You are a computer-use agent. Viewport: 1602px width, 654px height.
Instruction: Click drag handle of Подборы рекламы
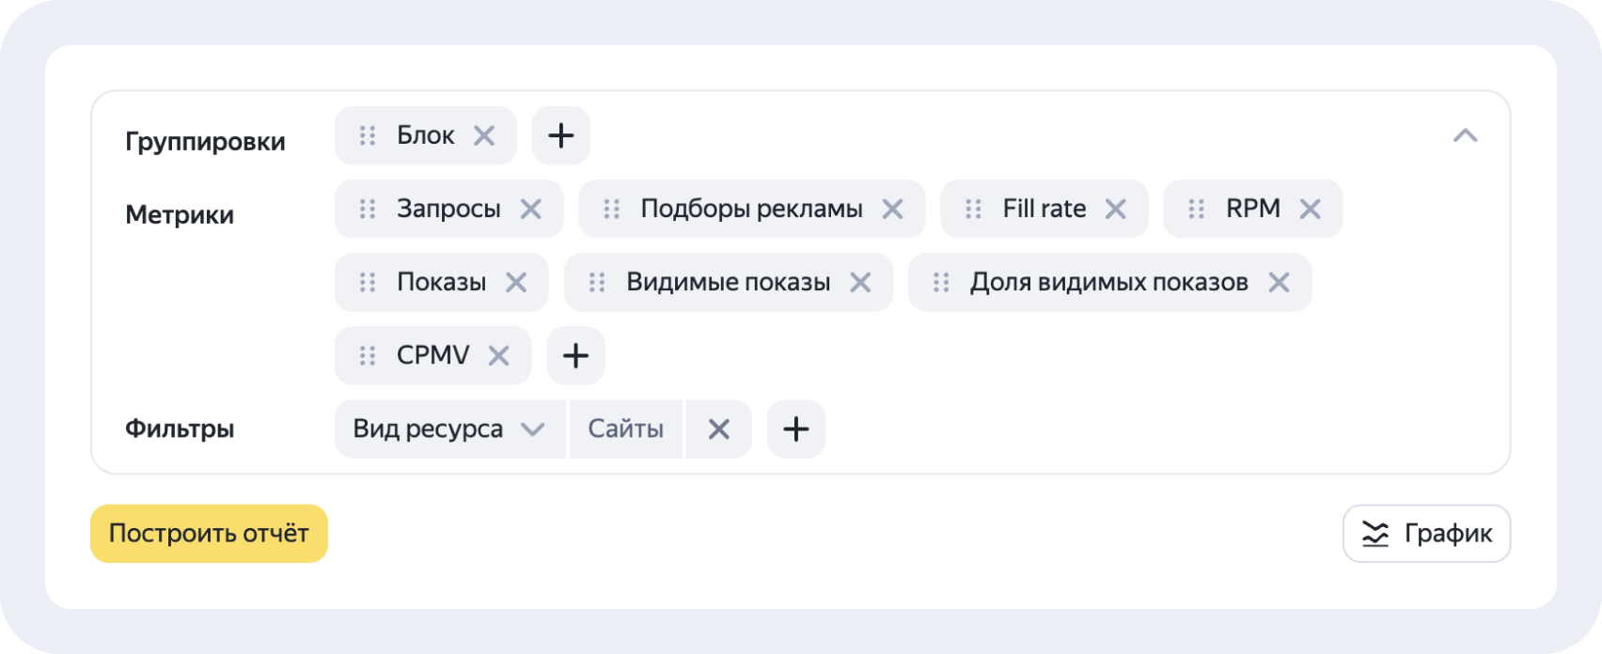pos(612,210)
